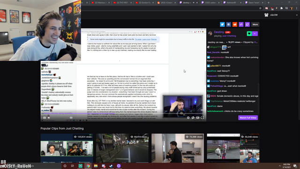300x169 pixels.
Task: Click the Popular Clips from Just Chatting heading
Action: click(x=62, y=128)
